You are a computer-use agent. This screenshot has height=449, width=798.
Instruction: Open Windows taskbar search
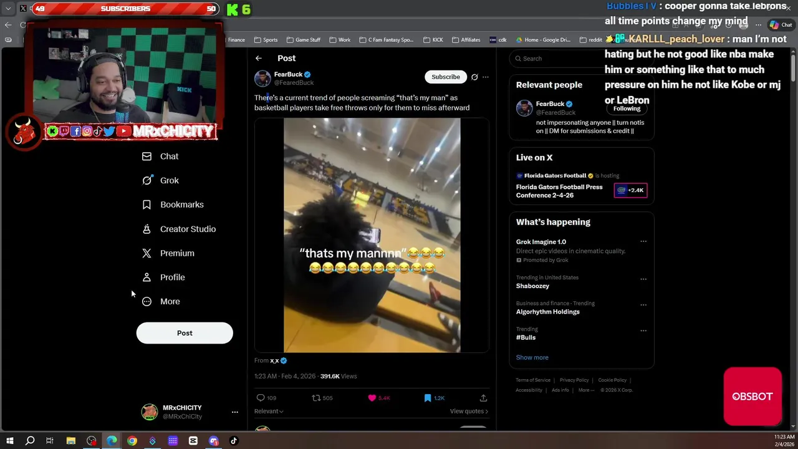click(x=30, y=441)
